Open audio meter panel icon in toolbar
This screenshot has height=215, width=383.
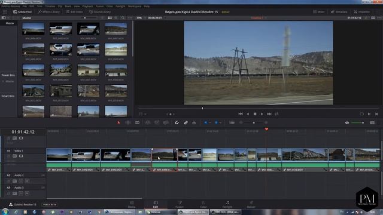coord(372,122)
